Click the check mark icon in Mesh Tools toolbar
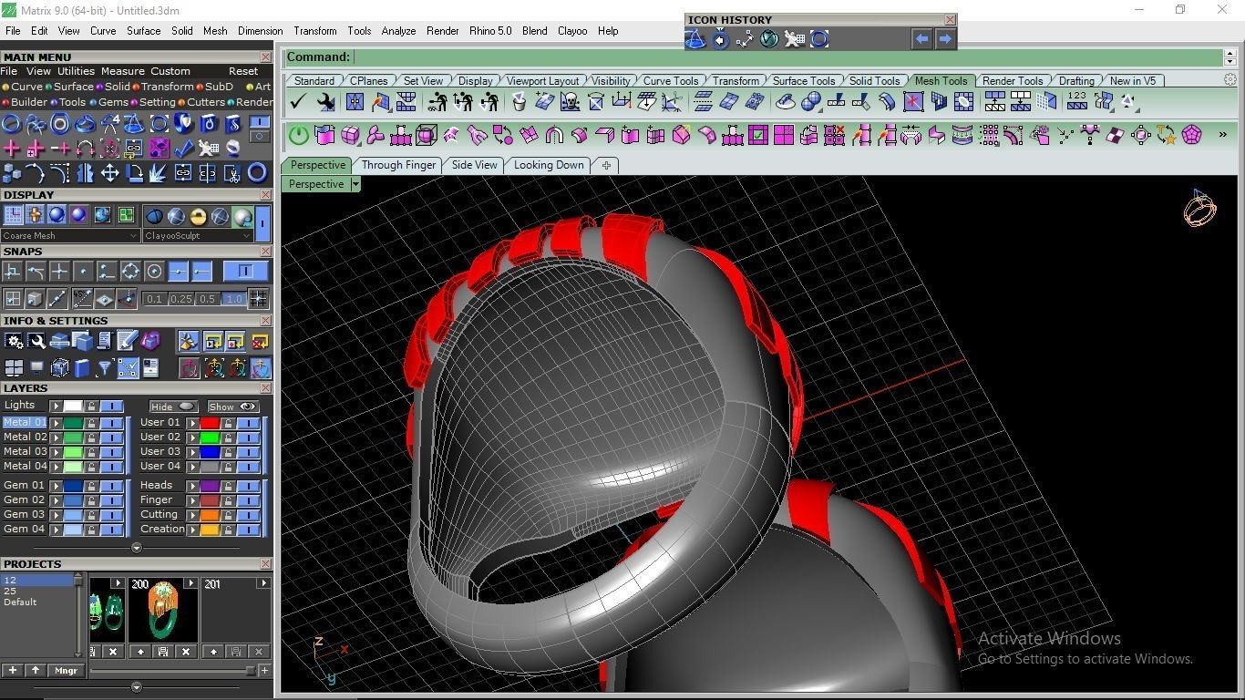This screenshot has width=1245, height=700. [298, 102]
